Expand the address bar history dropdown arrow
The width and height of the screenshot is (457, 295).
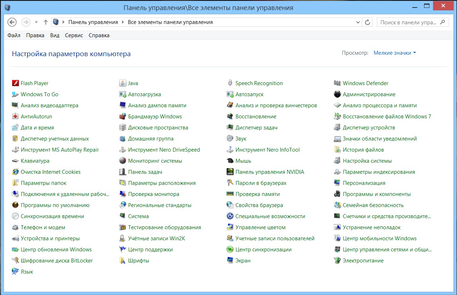pyautogui.click(x=358, y=22)
